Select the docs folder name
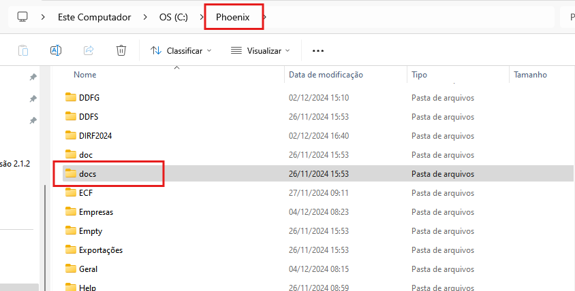Screen dimensions: 575x291 [x=88, y=174]
